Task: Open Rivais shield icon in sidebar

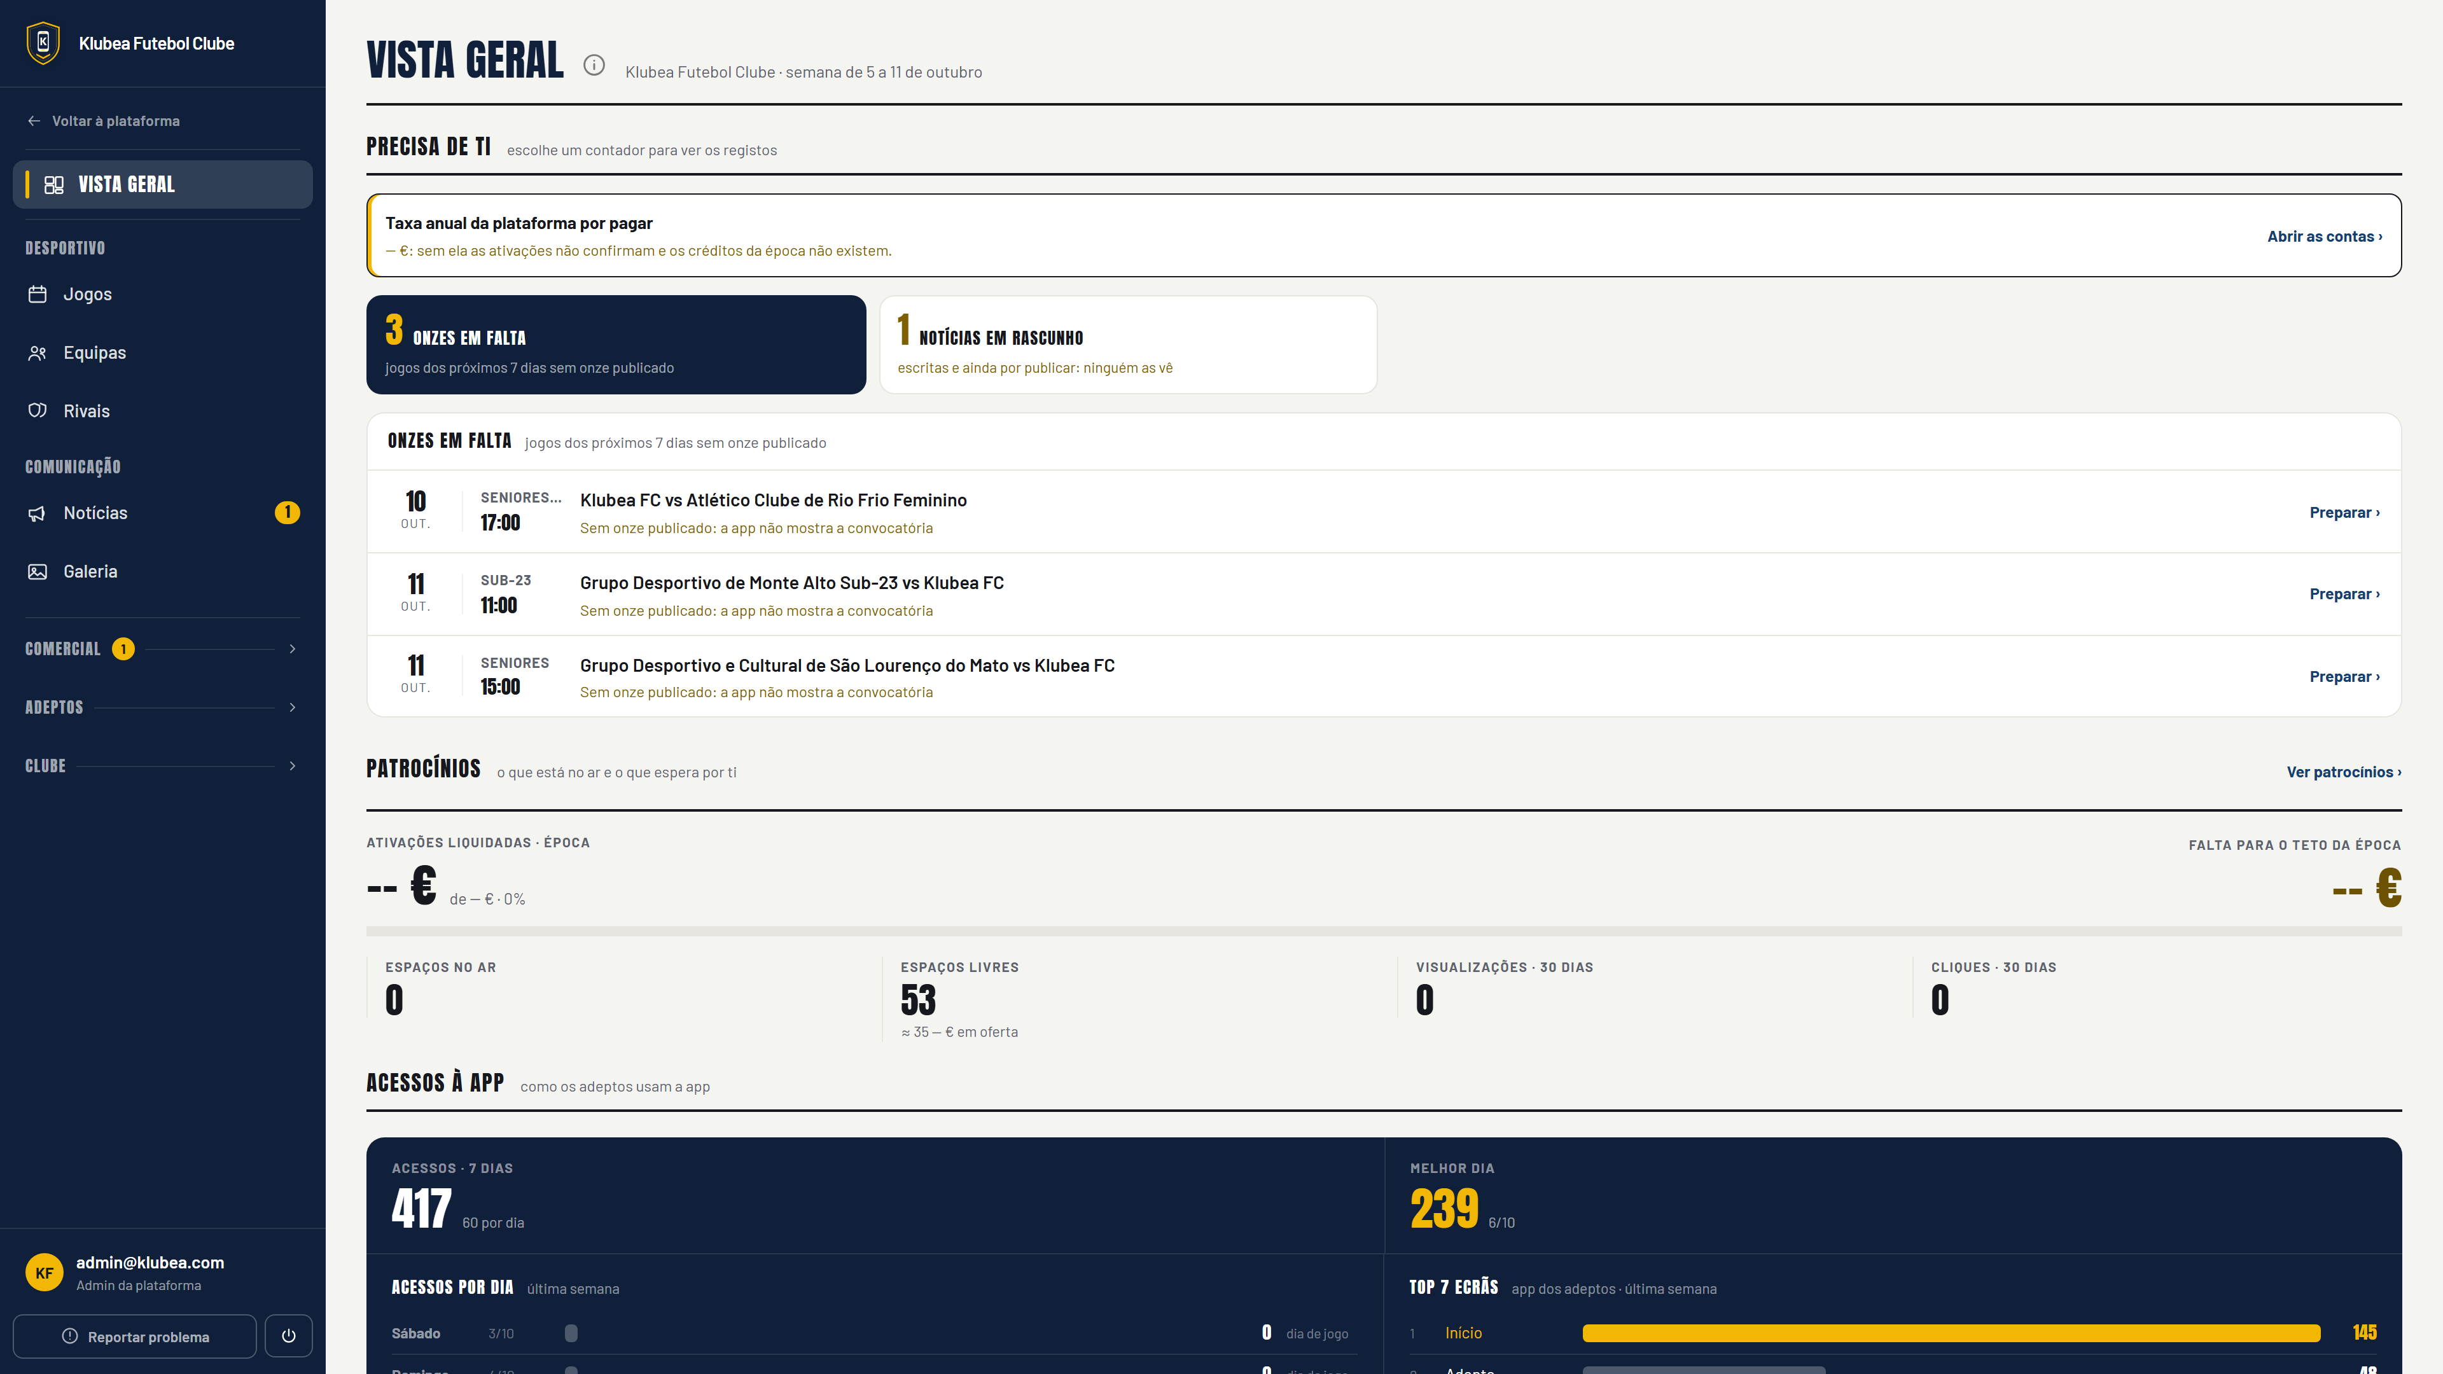Action: coord(38,410)
